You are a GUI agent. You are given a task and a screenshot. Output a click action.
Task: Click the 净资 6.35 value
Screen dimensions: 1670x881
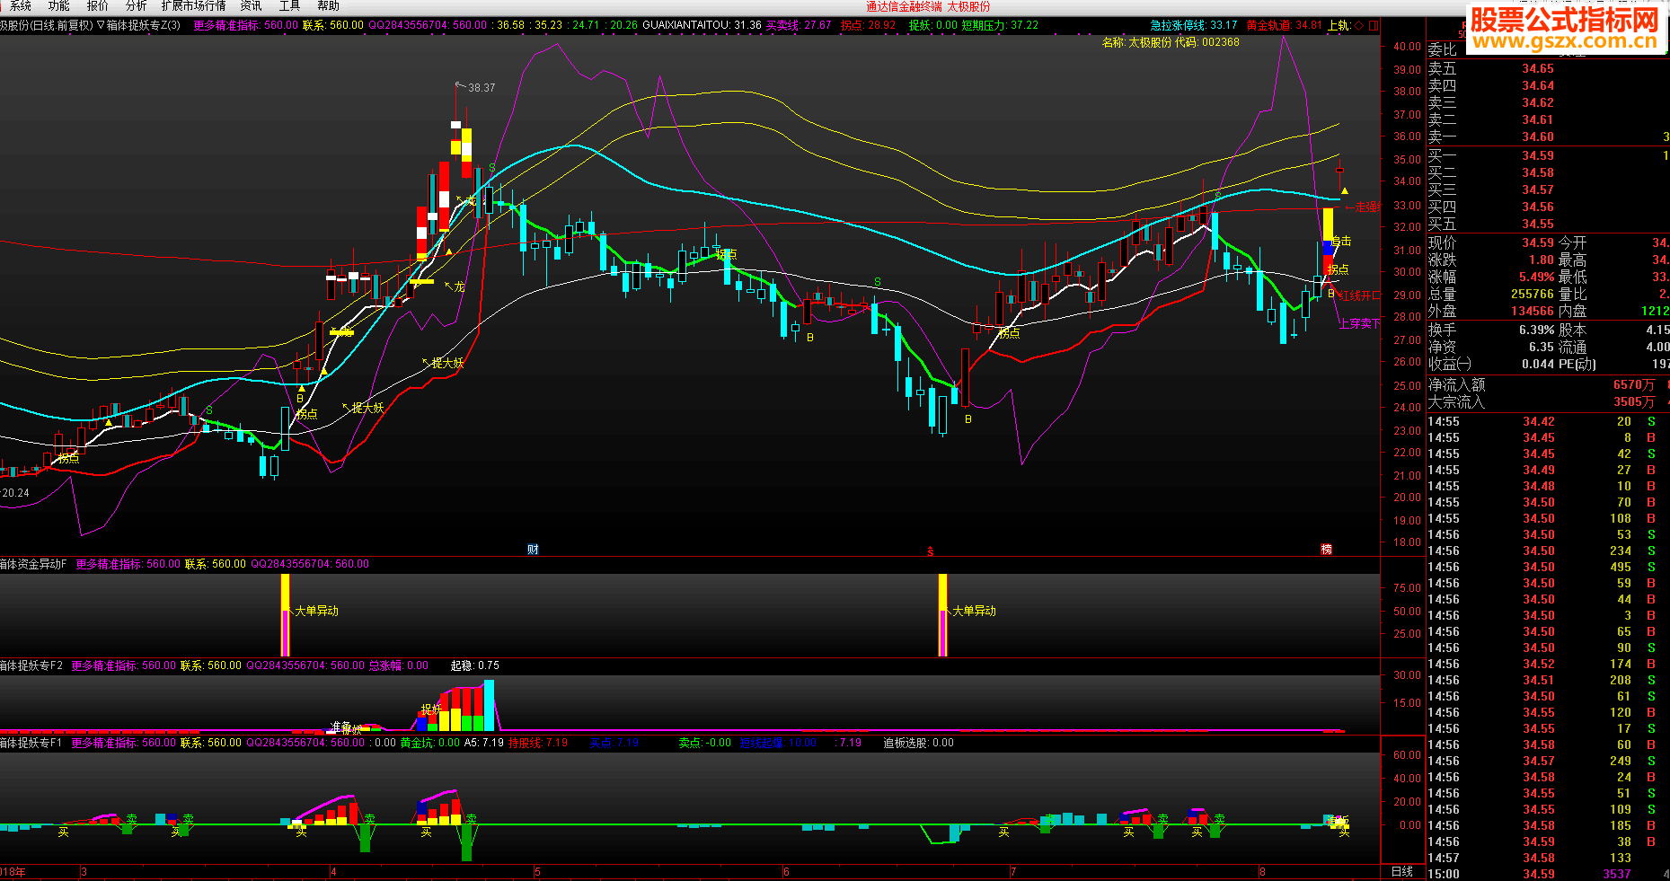[x=1542, y=347]
